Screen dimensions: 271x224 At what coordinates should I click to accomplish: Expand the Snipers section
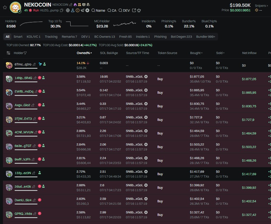[261, 6]
